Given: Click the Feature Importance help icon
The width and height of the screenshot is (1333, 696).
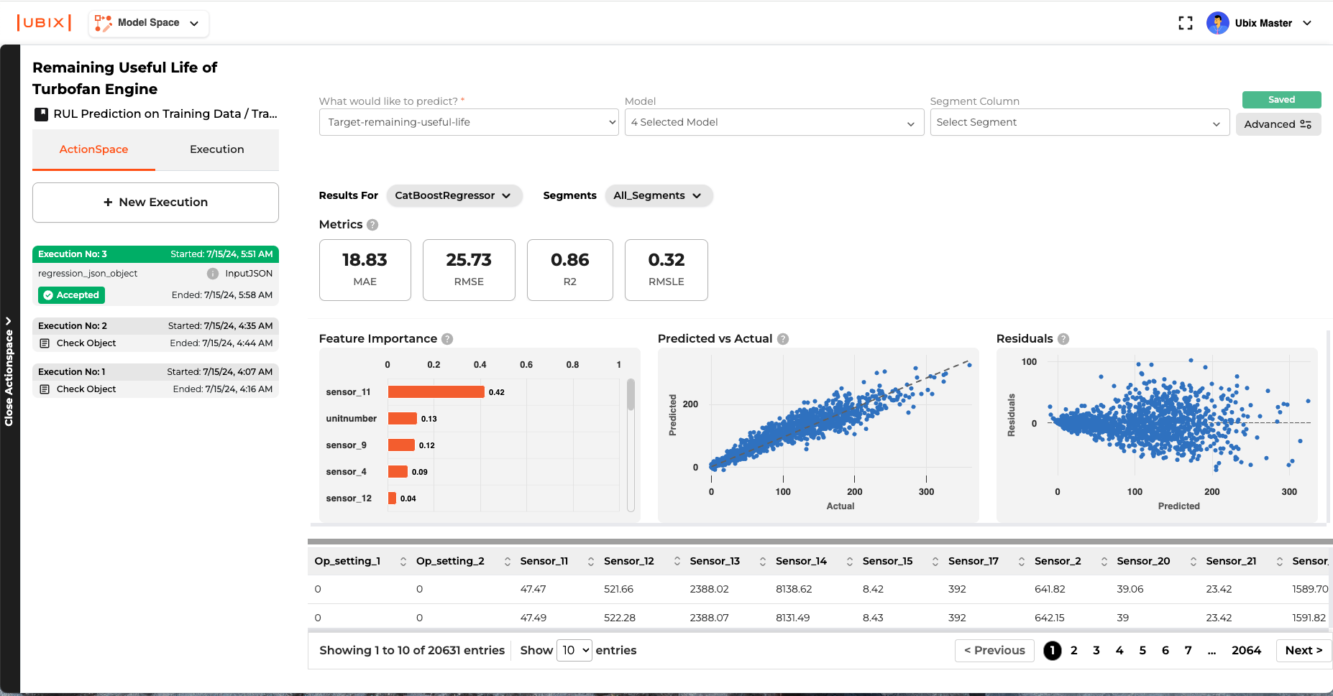Looking at the screenshot, I should 447,339.
